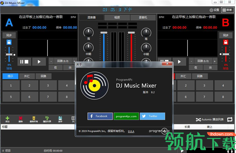Image resolution: width=236 pixels, height=153 pixels.
Task: Decrease deck B loop length with minus
Action: 191,61
